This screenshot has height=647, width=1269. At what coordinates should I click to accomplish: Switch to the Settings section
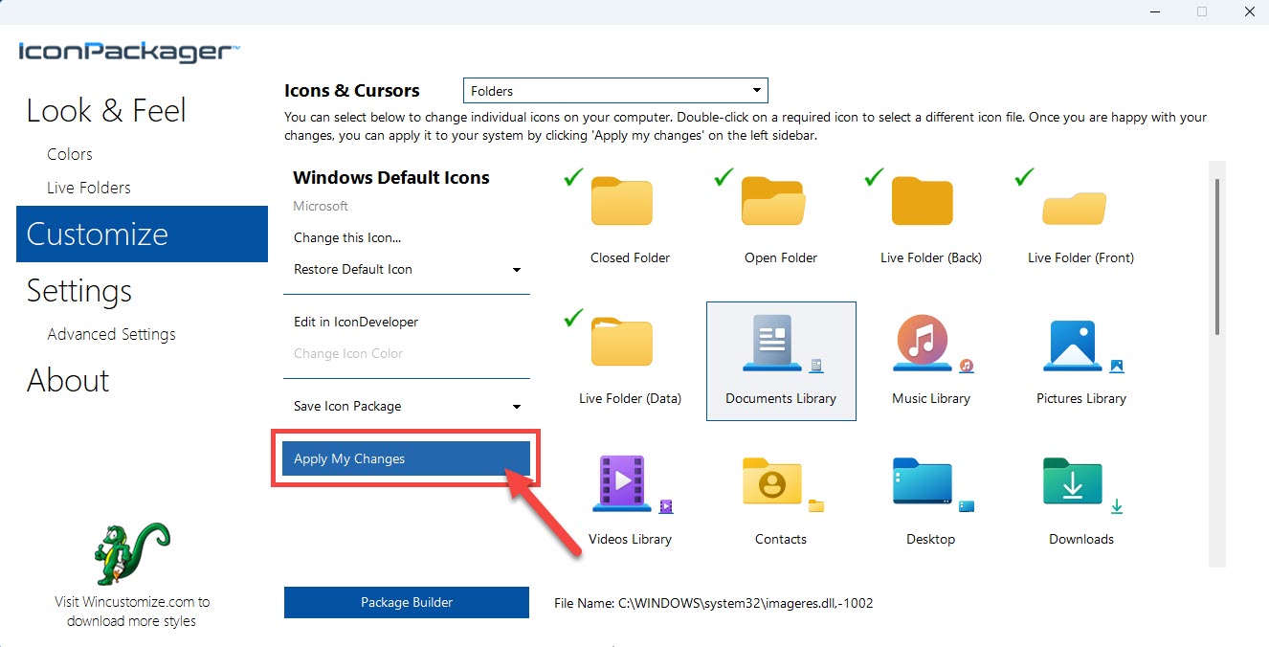click(78, 291)
